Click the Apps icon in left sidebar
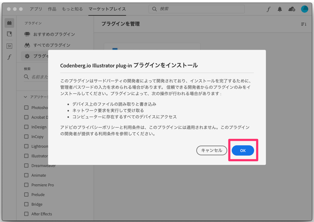314x222 pixels. pyautogui.click(x=9, y=23)
